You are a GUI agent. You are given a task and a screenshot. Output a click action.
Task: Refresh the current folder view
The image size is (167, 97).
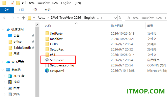pyautogui.click(x=120, y=18)
